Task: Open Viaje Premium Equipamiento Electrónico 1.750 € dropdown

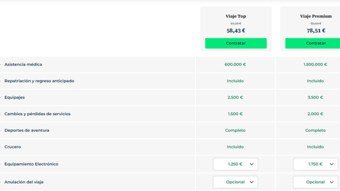Action: (315, 164)
